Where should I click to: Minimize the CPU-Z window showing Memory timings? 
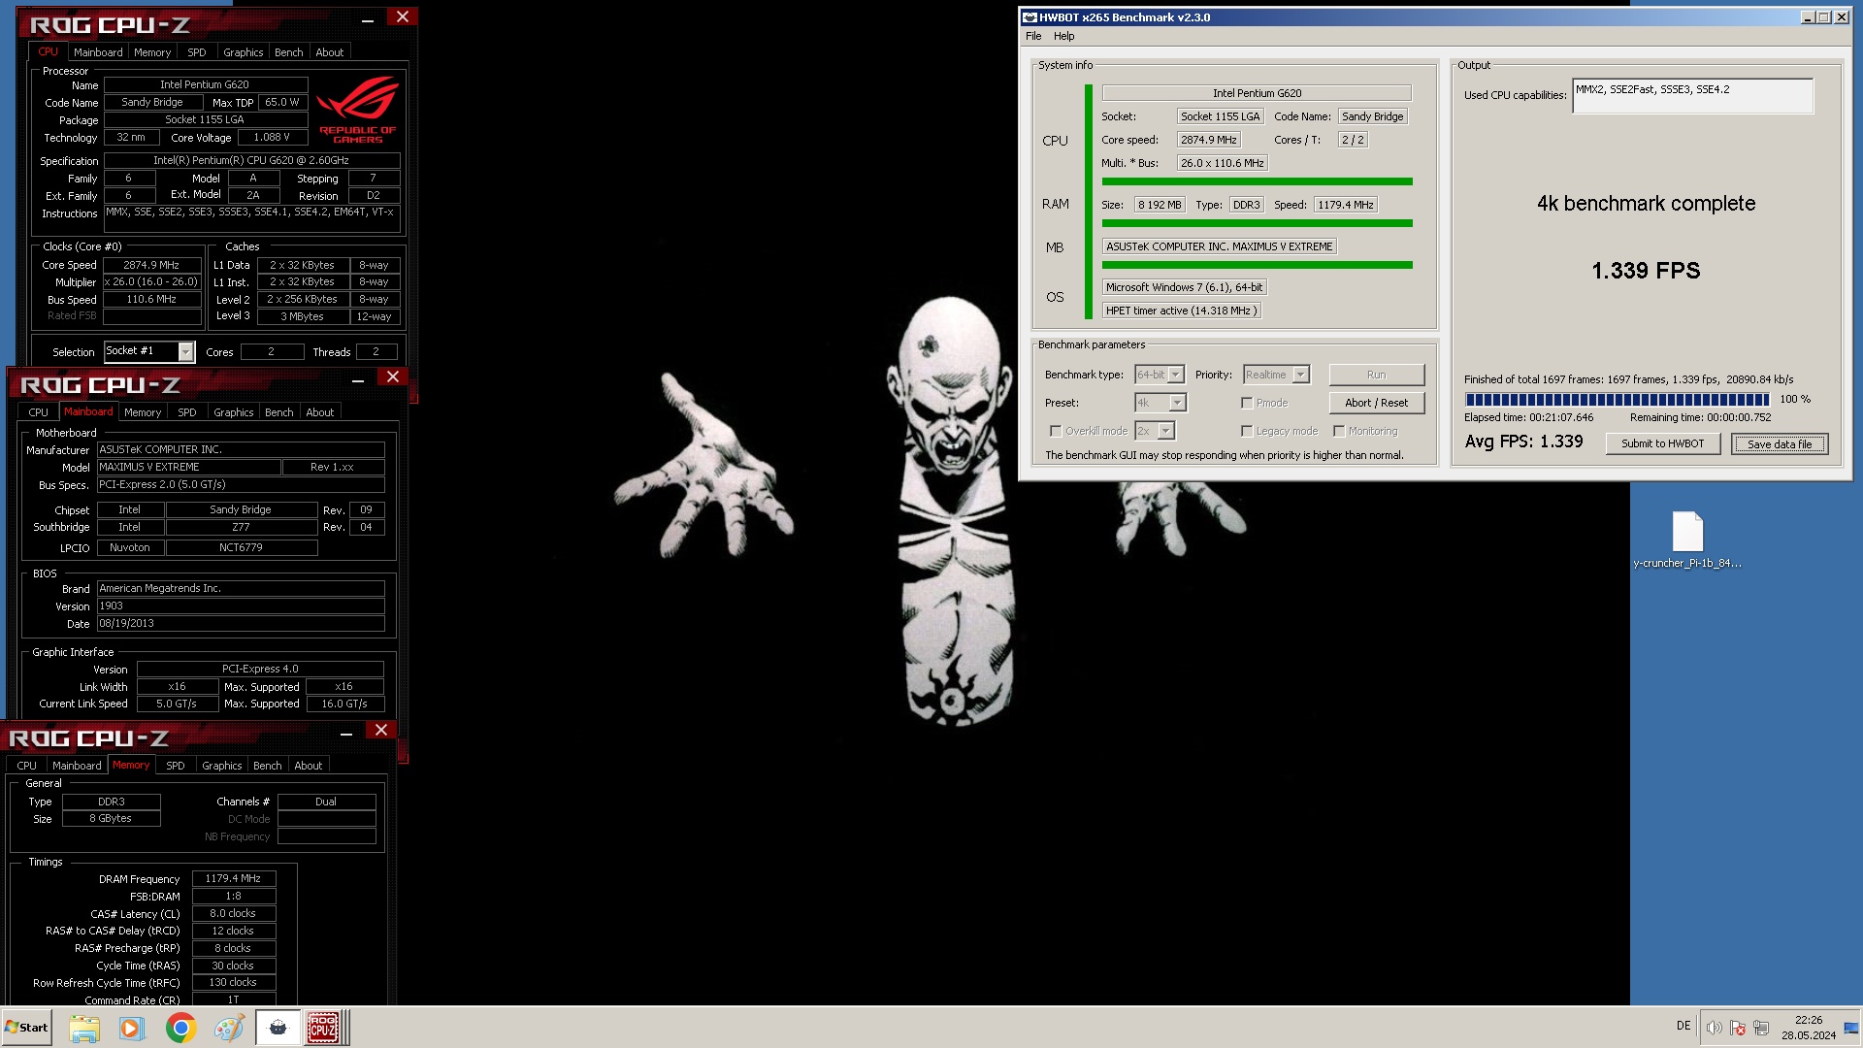[346, 733]
